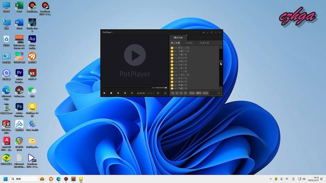Click the search icon in playlist panel
Image resolution: width=326 pixels, height=183 pixels.
219,93
